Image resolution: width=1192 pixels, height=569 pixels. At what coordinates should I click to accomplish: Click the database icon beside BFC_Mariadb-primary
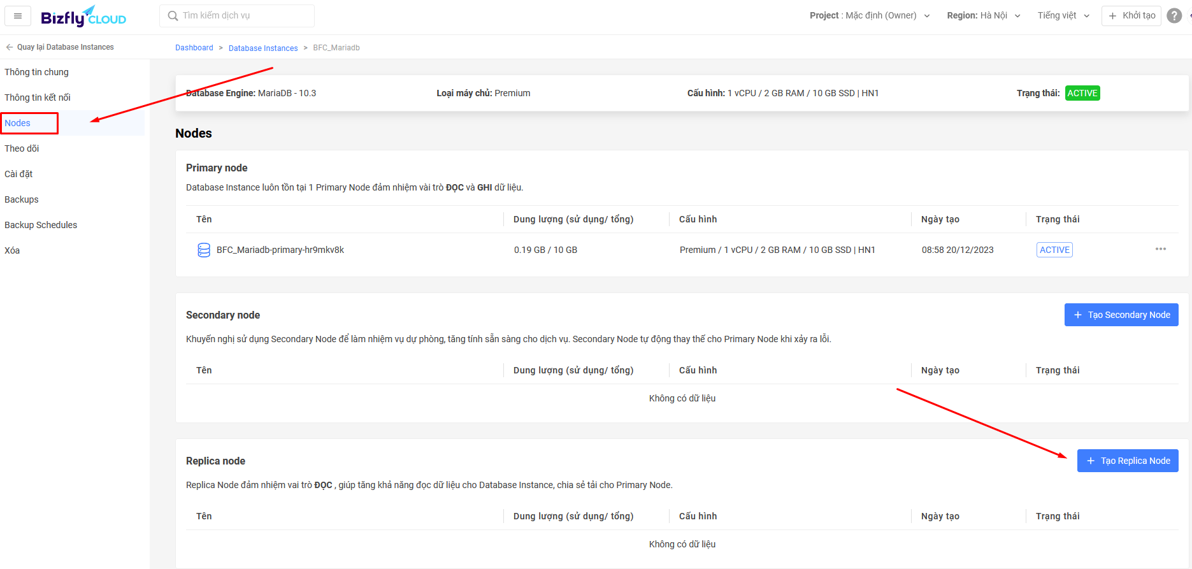point(204,250)
